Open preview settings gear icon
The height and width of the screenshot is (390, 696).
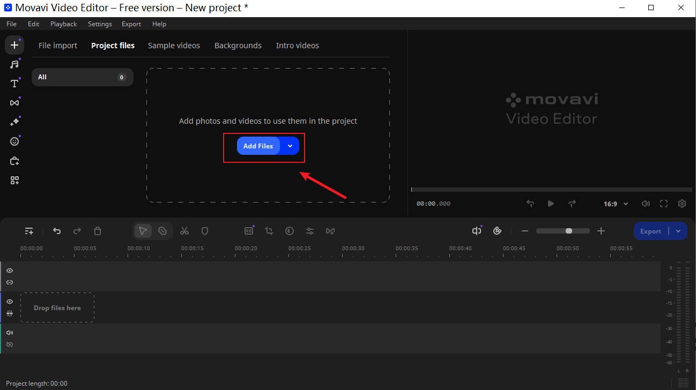click(x=682, y=204)
